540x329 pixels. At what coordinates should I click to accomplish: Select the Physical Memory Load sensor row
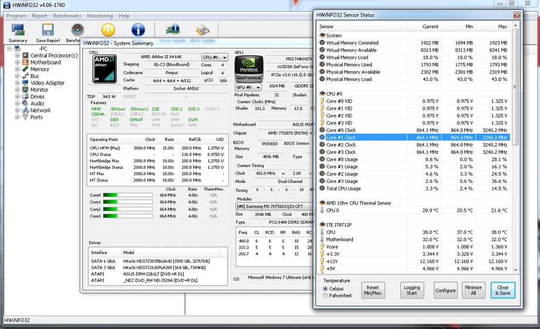click(414, 79)
